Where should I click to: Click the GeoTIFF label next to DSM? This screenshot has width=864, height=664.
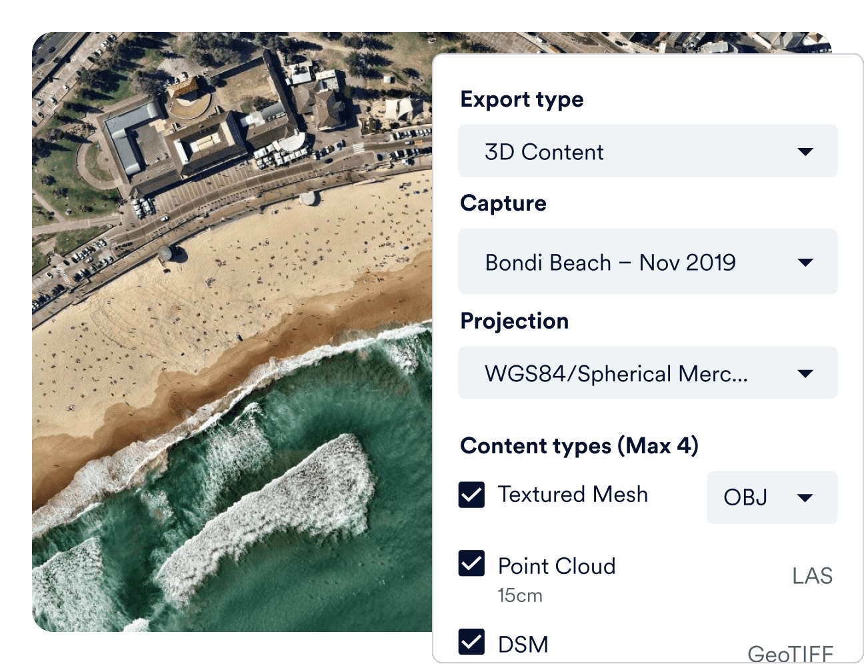click(x=791, y=653)
